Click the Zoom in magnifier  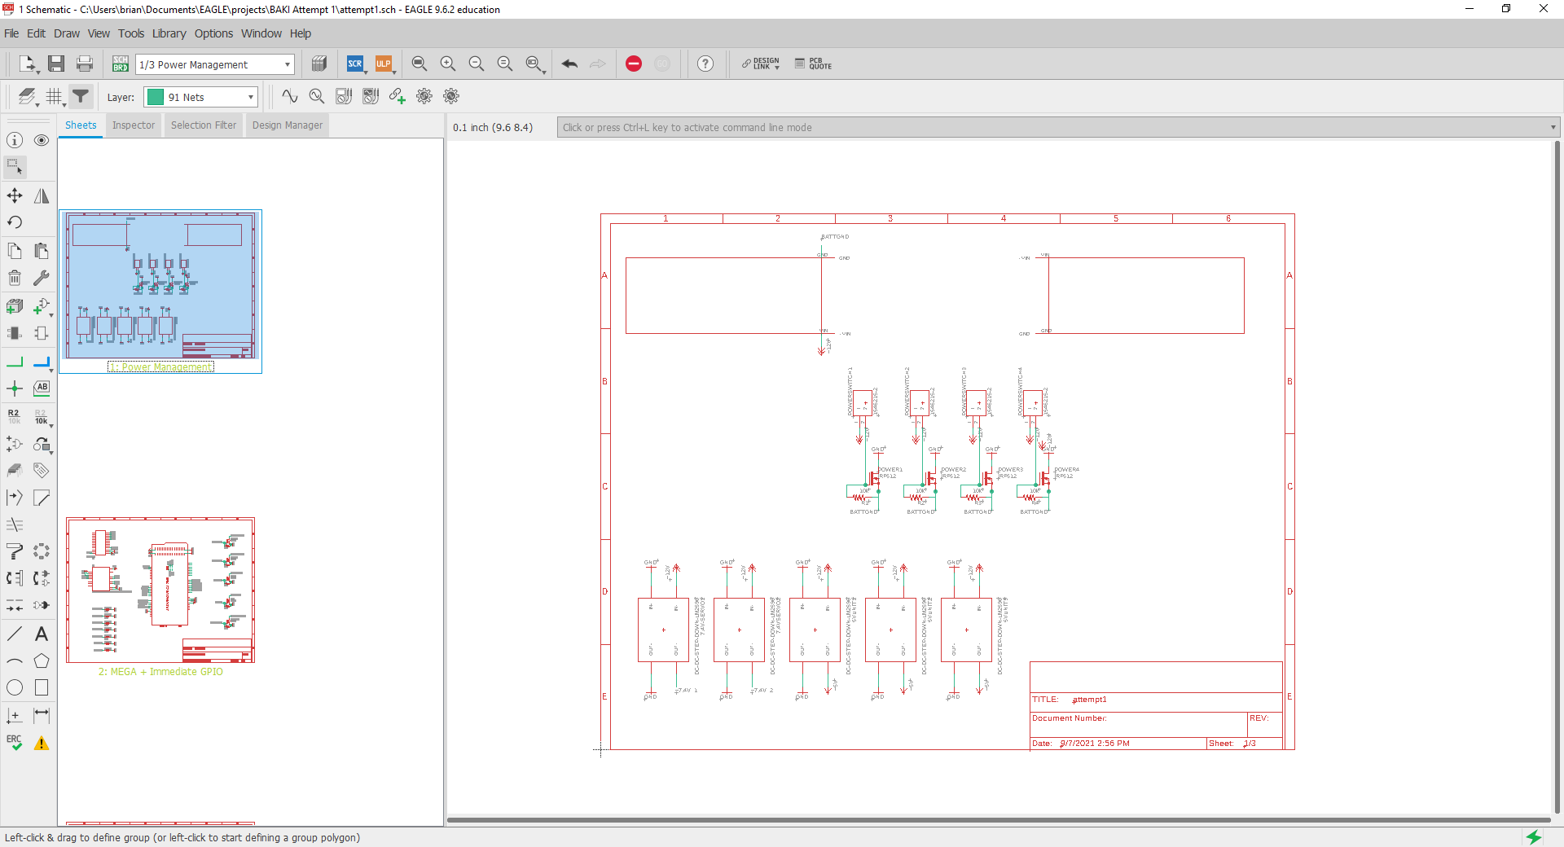pos(448,64)
